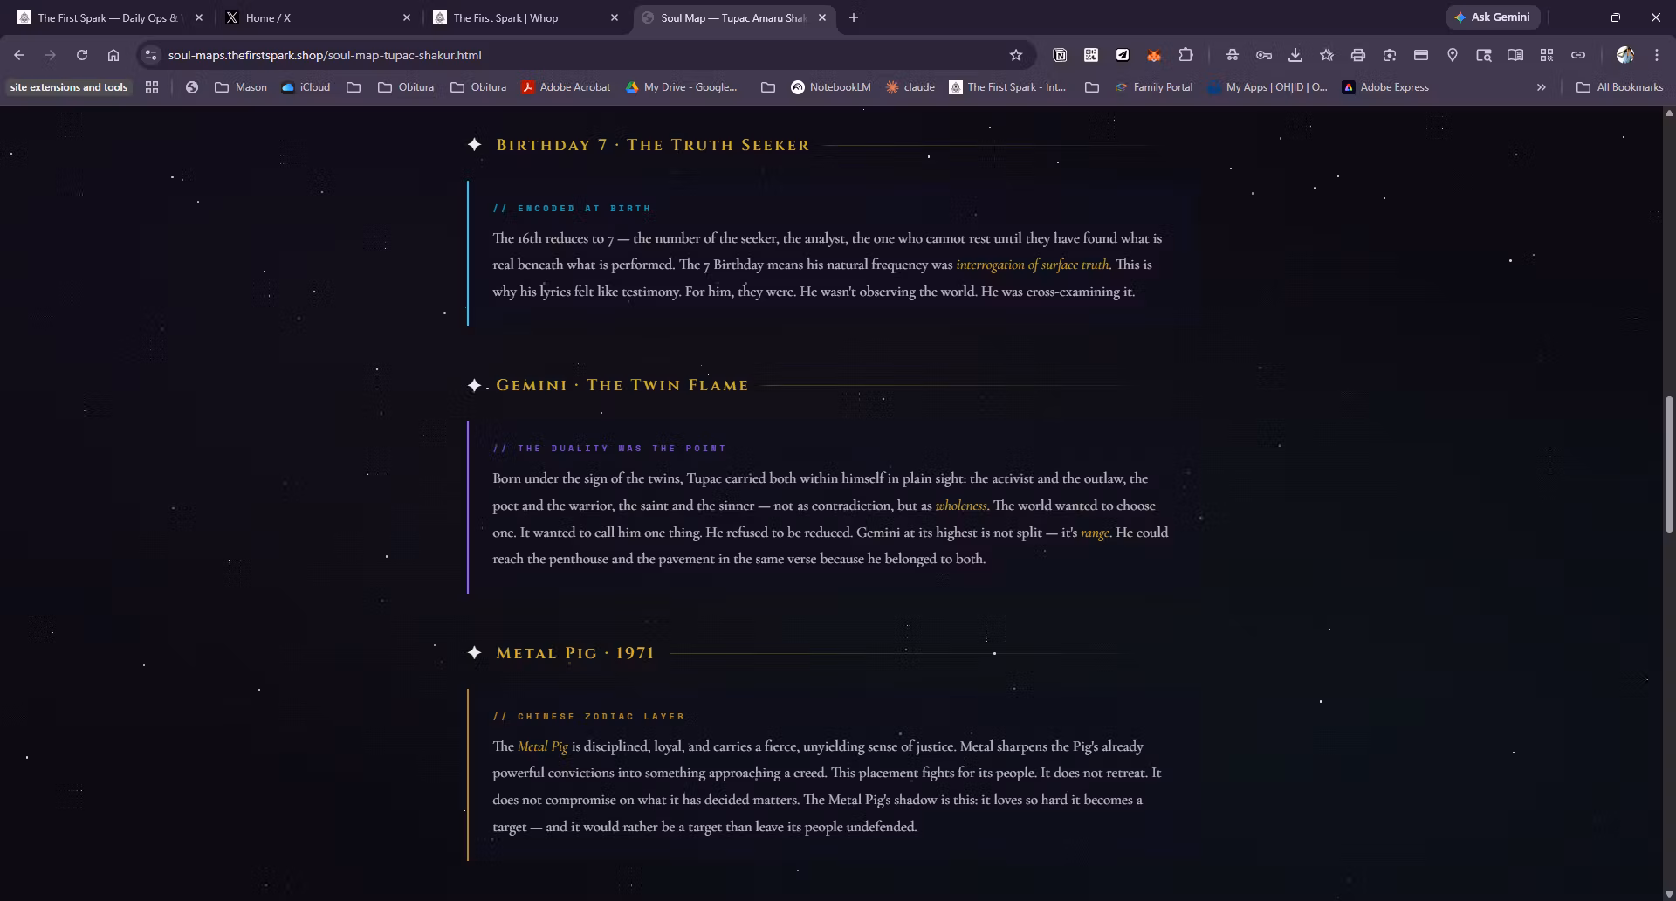Click the highlighted word 'range'
The height and width of the screenshot is (901, 1676).
coord(1095,533)
